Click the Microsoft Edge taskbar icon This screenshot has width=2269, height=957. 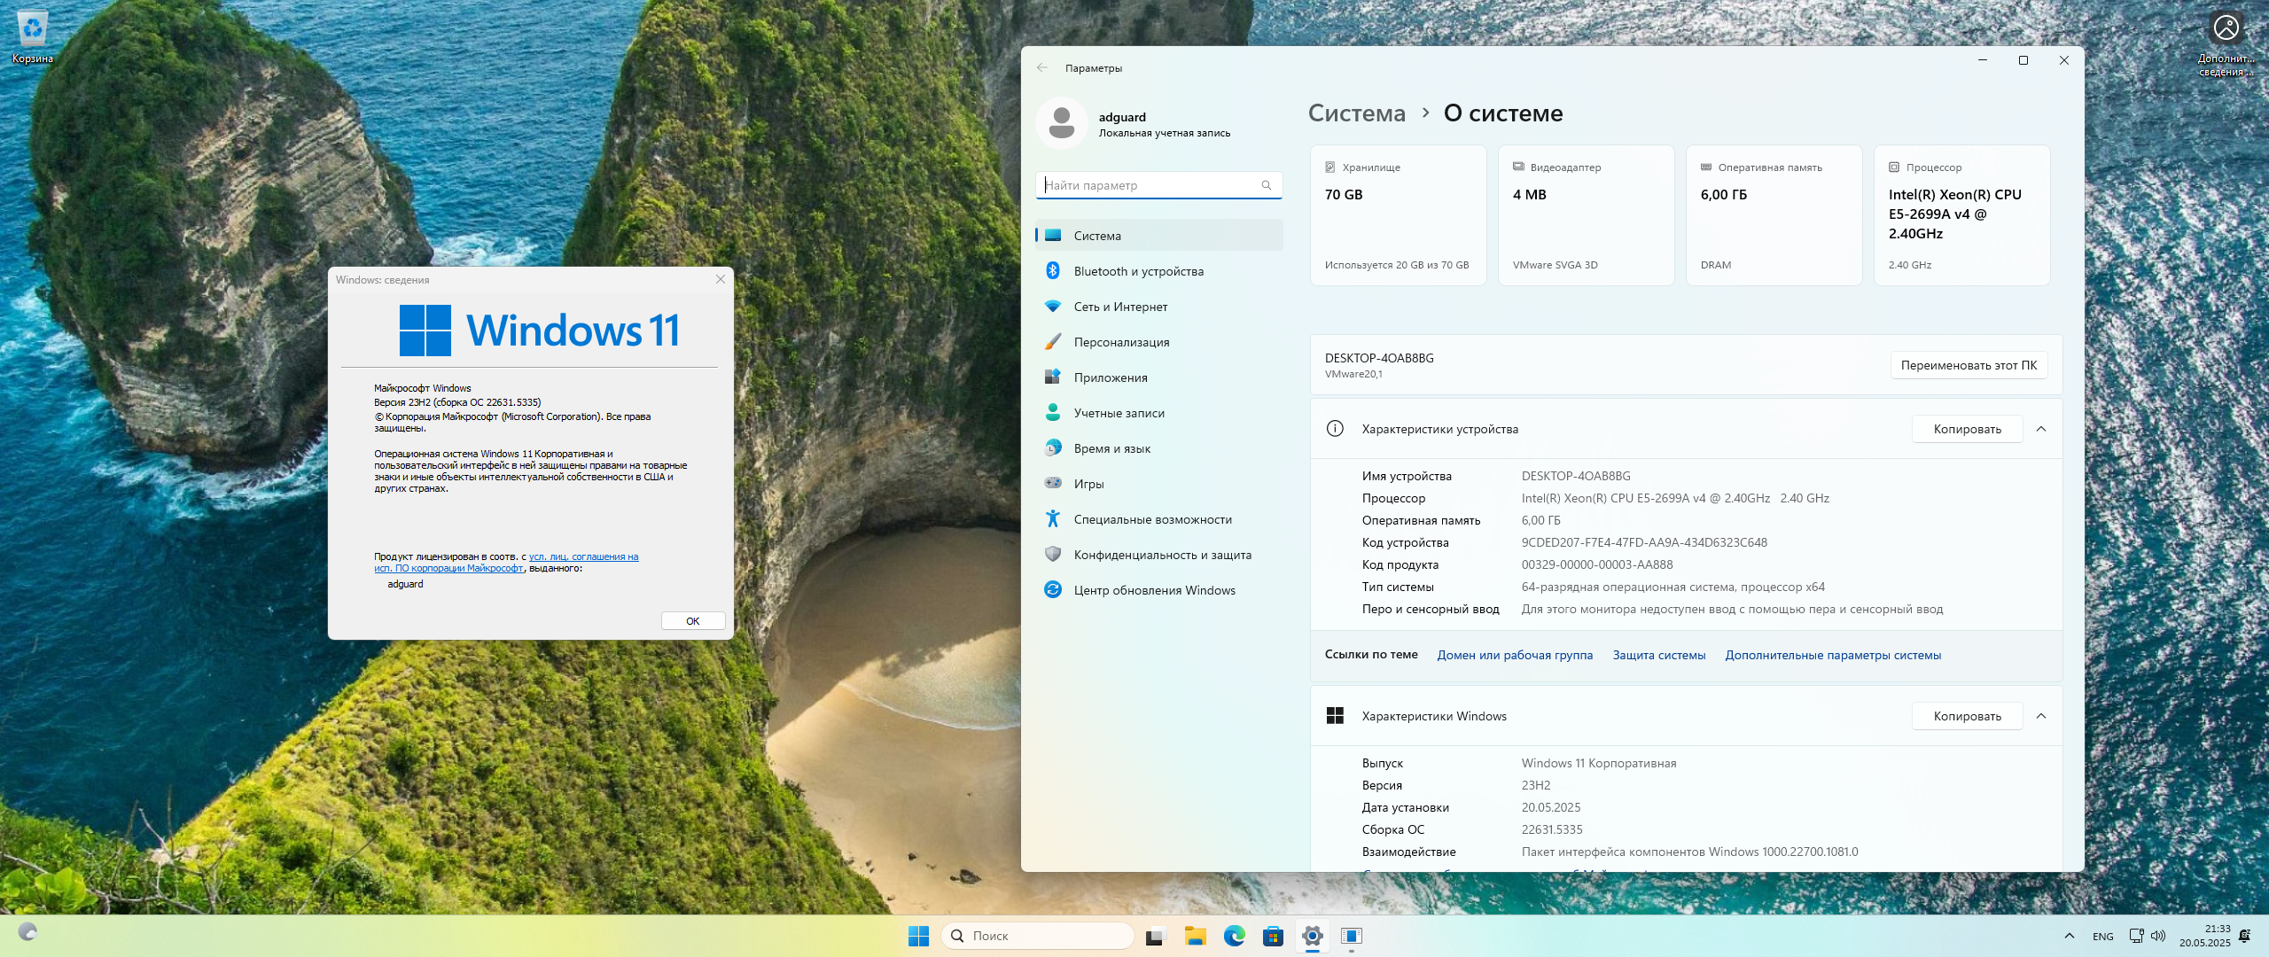click(x=1234, y=936)
